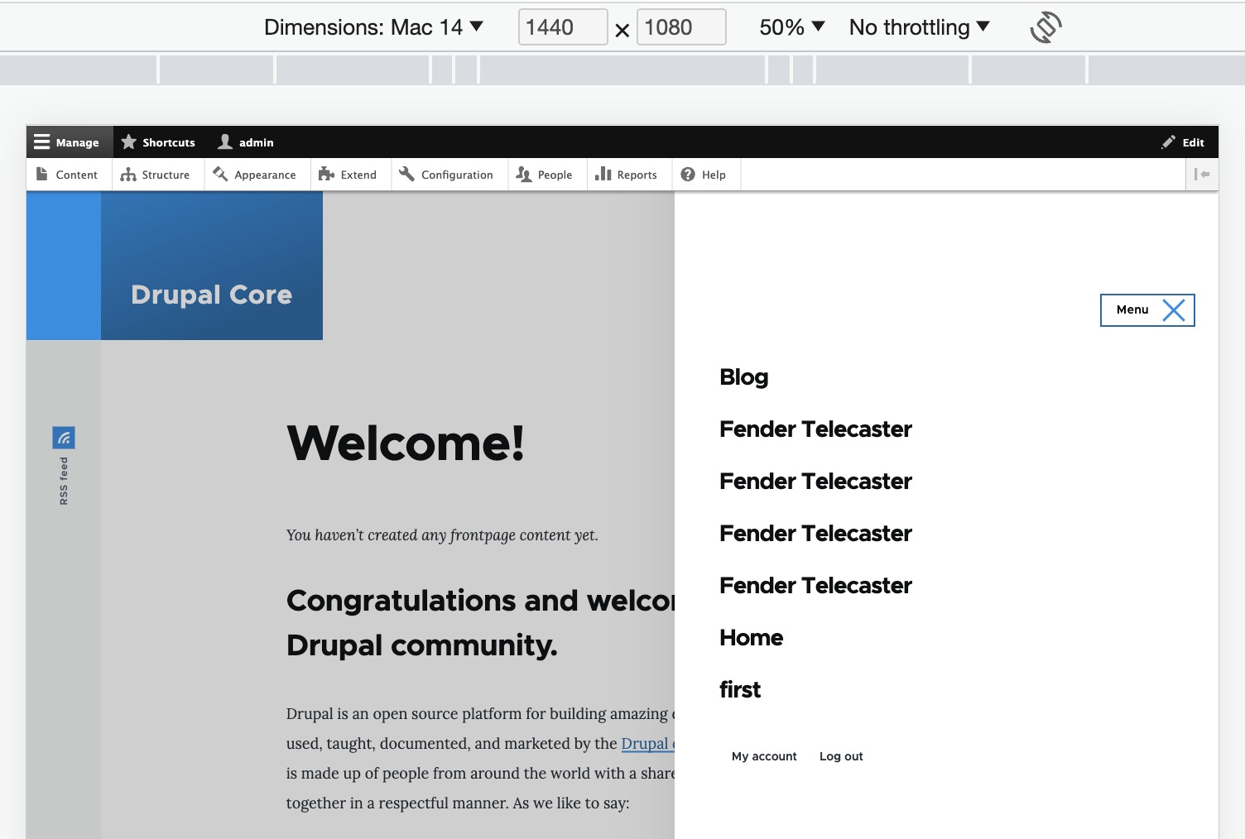
Task: Open the Shortcuts menu
Action: click(158, 141)
